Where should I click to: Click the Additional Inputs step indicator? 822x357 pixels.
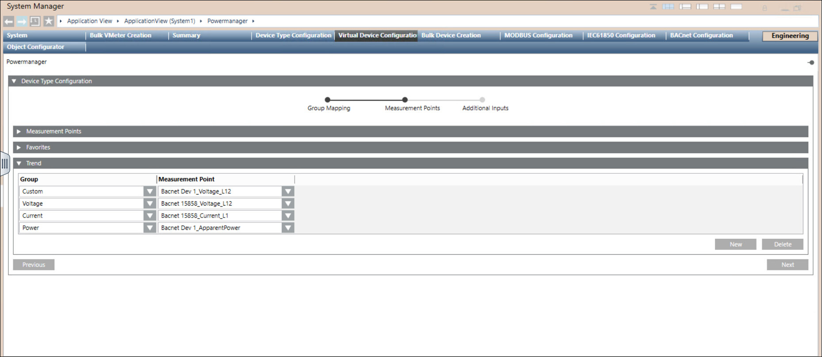[482, 100]
